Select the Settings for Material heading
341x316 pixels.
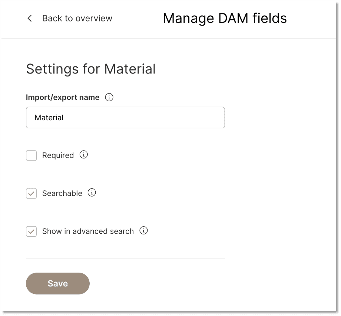tap(90, 69)
